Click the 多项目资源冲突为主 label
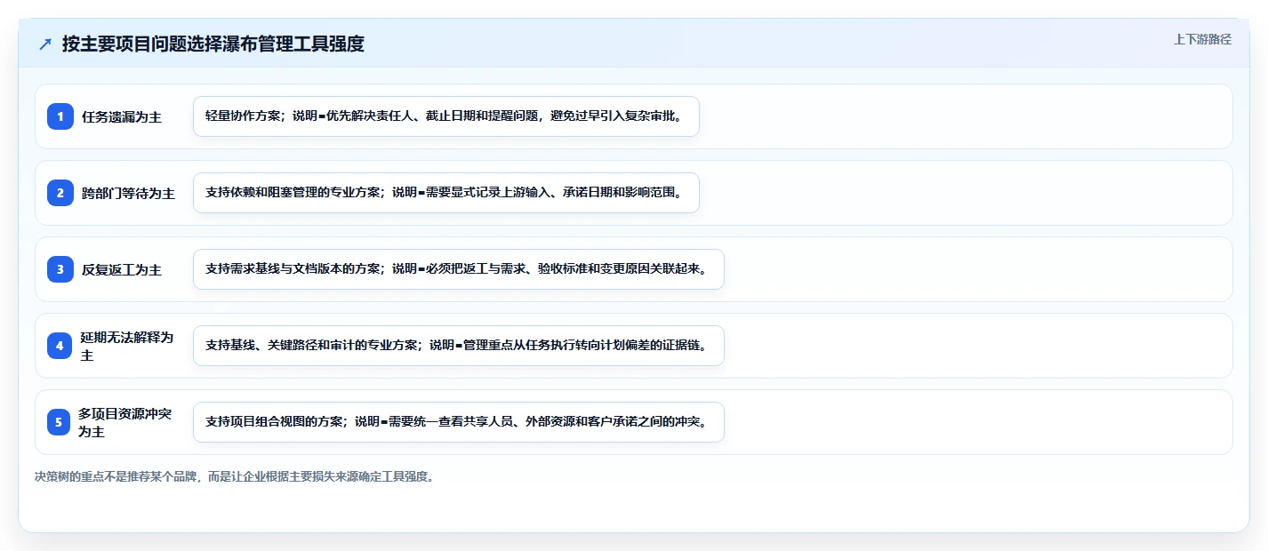Image resolution: width=1268 pixels, height=551 pixels. click(x=125, y=422)
